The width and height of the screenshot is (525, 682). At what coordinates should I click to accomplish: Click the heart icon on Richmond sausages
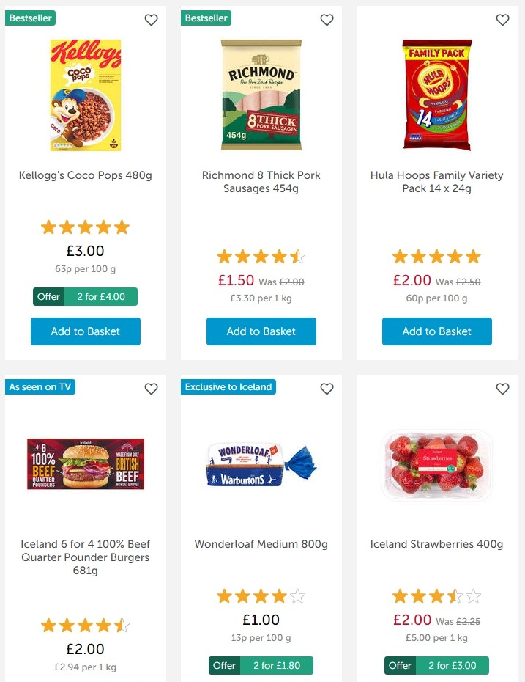click(x=327, y=20)
